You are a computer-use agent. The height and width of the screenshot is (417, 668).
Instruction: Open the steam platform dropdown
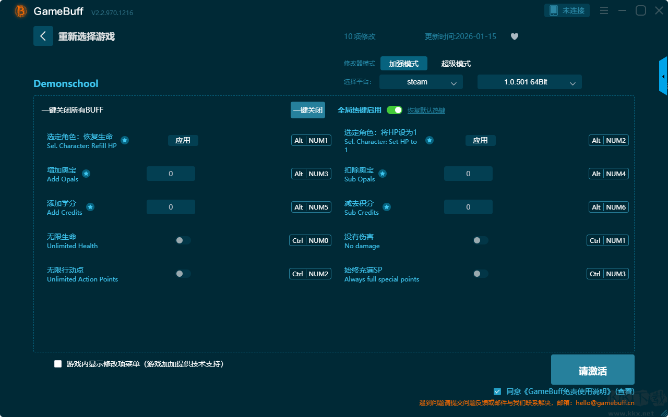point(421,82)
